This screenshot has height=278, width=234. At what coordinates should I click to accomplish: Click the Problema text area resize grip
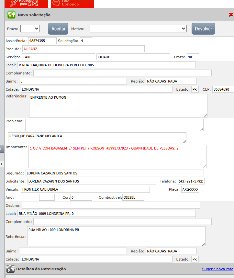[x=202, y=129]
